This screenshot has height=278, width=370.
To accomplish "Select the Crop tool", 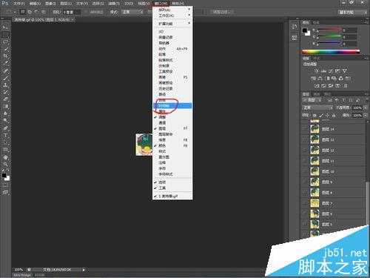I will click(5, 56).
